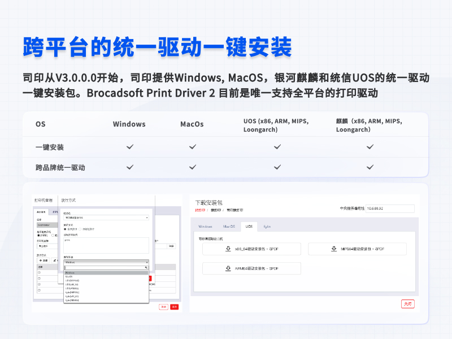Click the MacOs checkmark in 跨品牌统一驱动 row
The height and width of the screenshot is (339, 452).
pos(193,167)
